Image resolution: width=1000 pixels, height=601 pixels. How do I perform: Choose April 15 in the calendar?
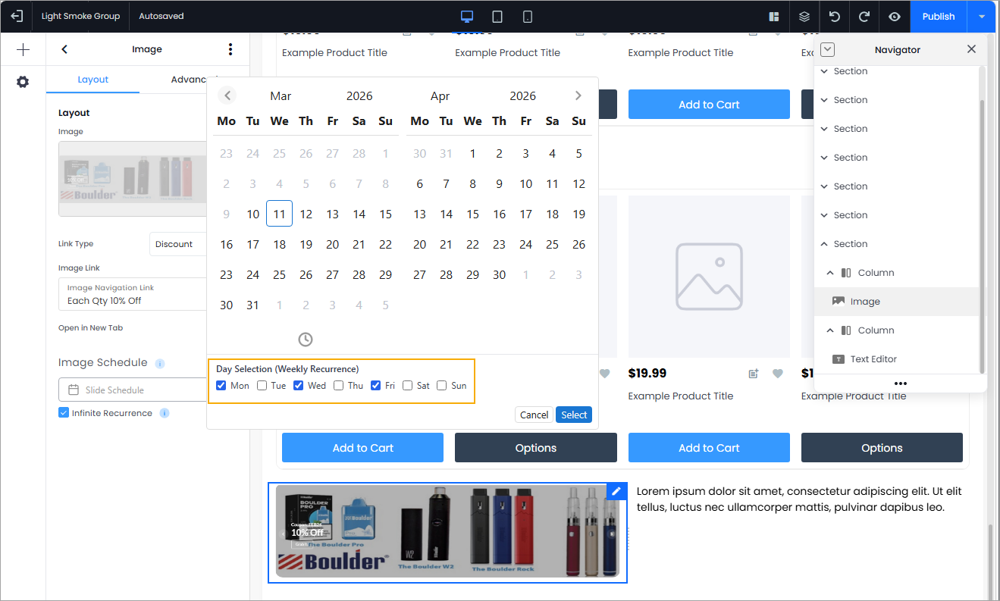[x=472, y=214]
